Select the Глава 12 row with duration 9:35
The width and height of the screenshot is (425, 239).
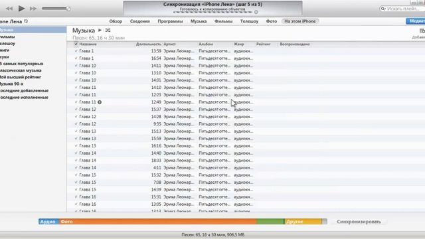(x=246, y=124)
